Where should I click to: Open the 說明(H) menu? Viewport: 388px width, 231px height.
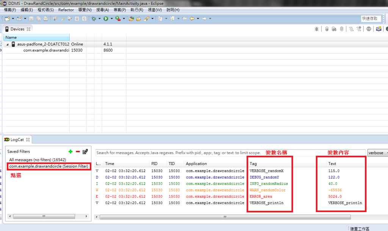pyautogui.click(x=173, y=10)
